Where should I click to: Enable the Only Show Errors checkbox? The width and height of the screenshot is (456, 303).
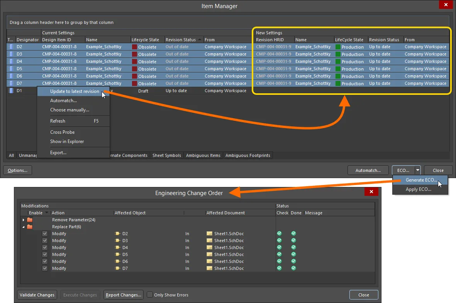point(150,295)
